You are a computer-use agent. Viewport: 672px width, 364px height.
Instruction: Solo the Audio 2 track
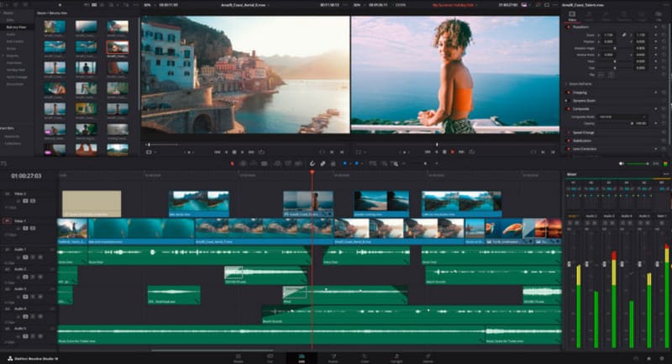33,277
